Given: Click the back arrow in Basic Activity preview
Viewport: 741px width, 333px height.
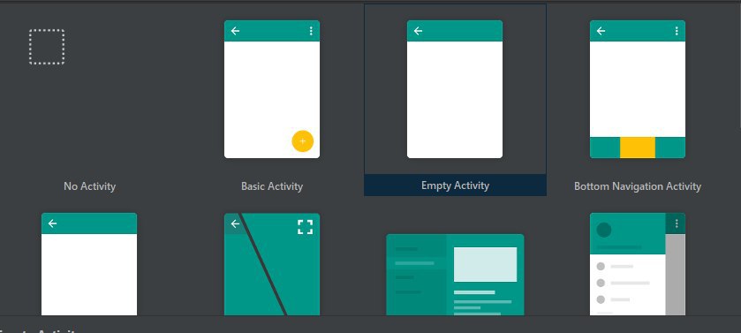Looking at the screenshot, I should tap(235, 31).
